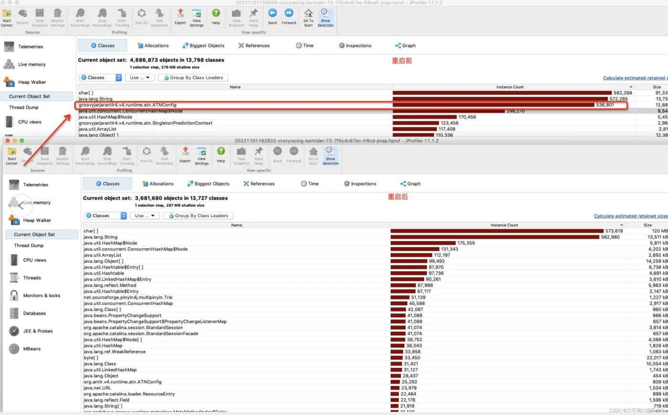Open Heap Walker in bottom window sidebar
This screenshot has height=415, width=668.
(x=37, y=220)
